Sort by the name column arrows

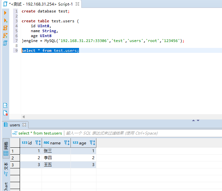pos(69,143)
